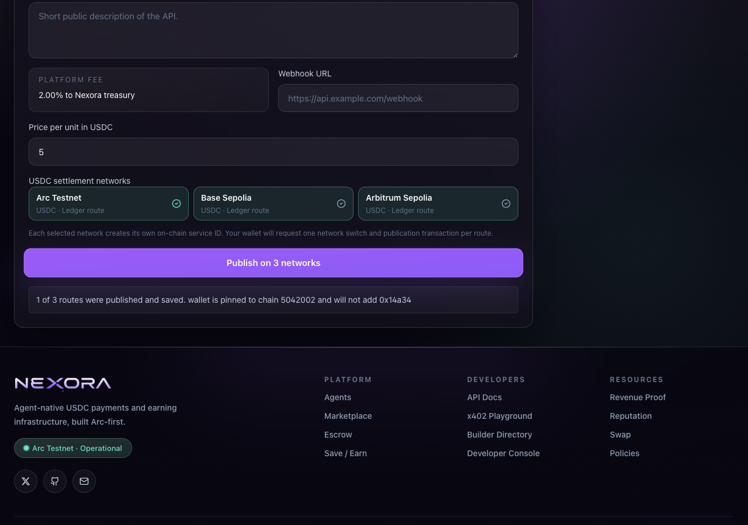The image size is (748, 525).
Task: Open the Escrow footer link
Action: tap(338, 435)
